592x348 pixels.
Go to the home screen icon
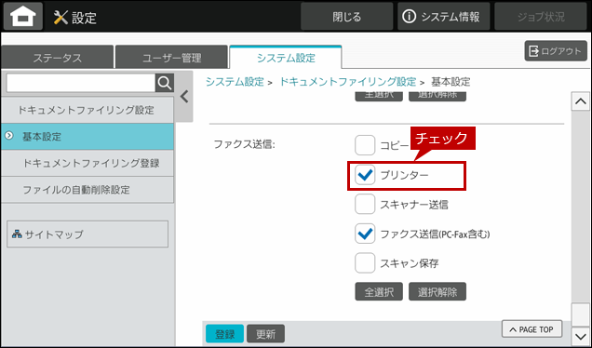pos(22,16)
